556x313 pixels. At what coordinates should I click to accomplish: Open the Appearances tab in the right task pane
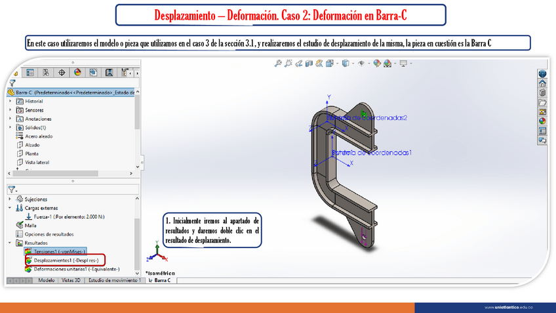point(542,121)
